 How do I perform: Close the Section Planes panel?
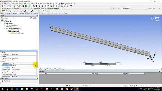38,79
